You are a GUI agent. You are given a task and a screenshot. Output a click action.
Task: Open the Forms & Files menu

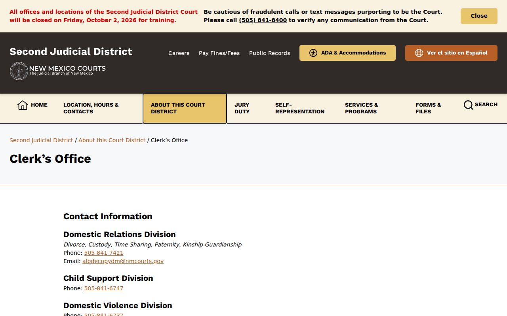[428, 108]
